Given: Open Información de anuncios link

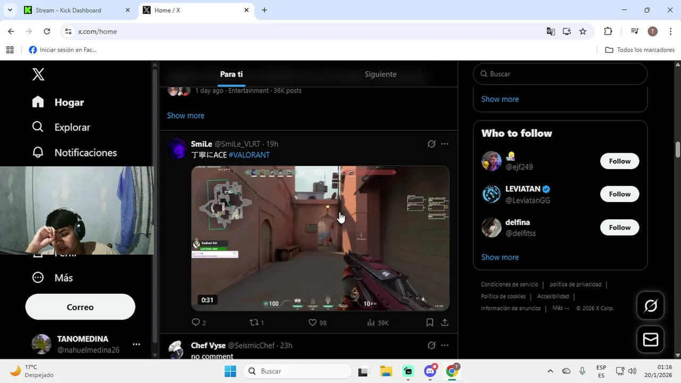Looking at the screenshot, I should (x=511, y=309).
